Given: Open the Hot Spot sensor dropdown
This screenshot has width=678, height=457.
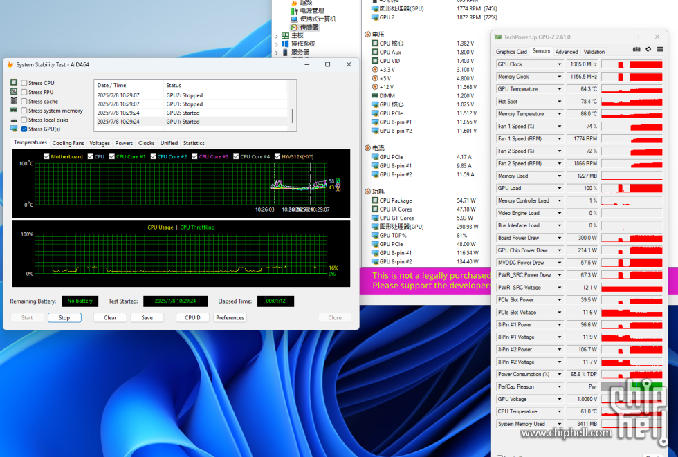Looking at the screenshot, I should click(560, 102).
